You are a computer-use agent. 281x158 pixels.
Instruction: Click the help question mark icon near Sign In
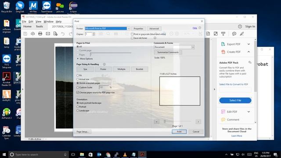point(240,26)
